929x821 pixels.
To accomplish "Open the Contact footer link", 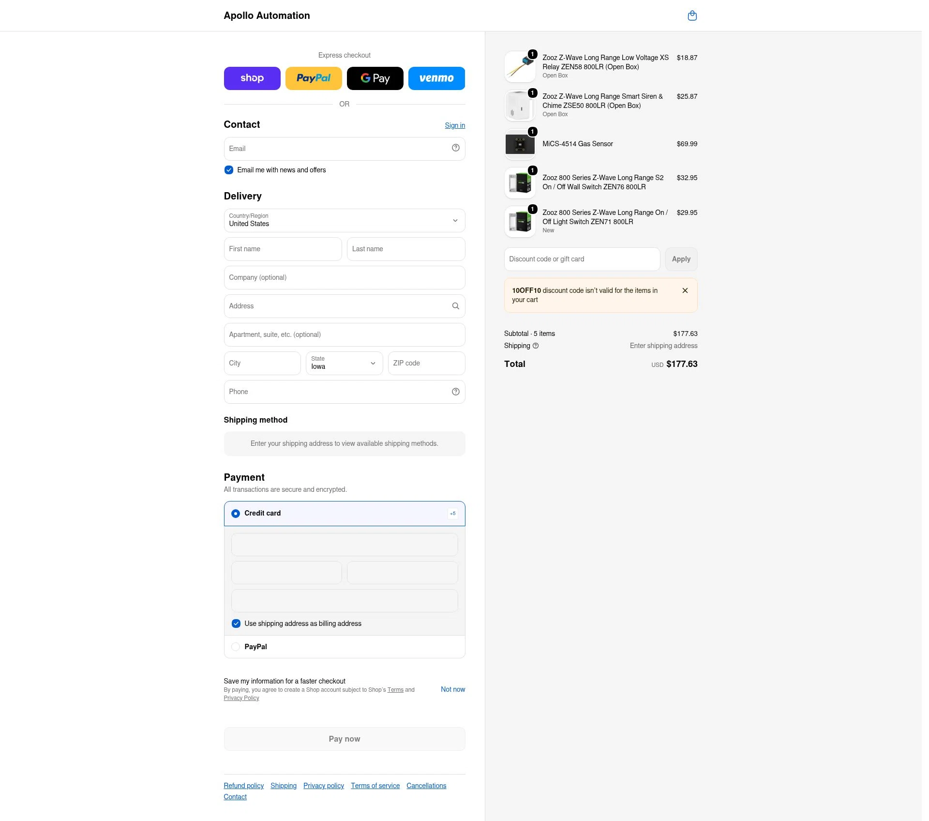I will [x=235, y=797].
